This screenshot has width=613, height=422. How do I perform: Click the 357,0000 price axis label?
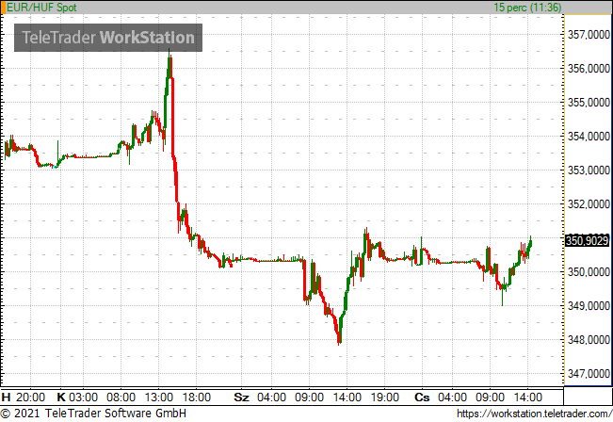(589, 35)
